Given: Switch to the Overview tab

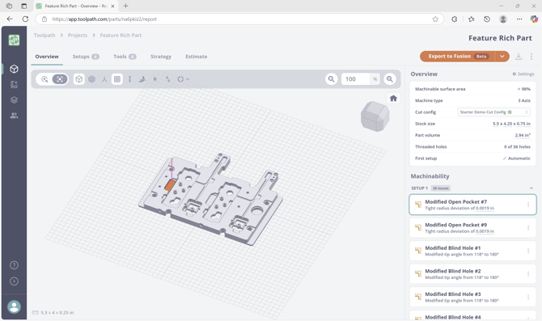Looking at the screenshot, I should (x=47, y=57).
